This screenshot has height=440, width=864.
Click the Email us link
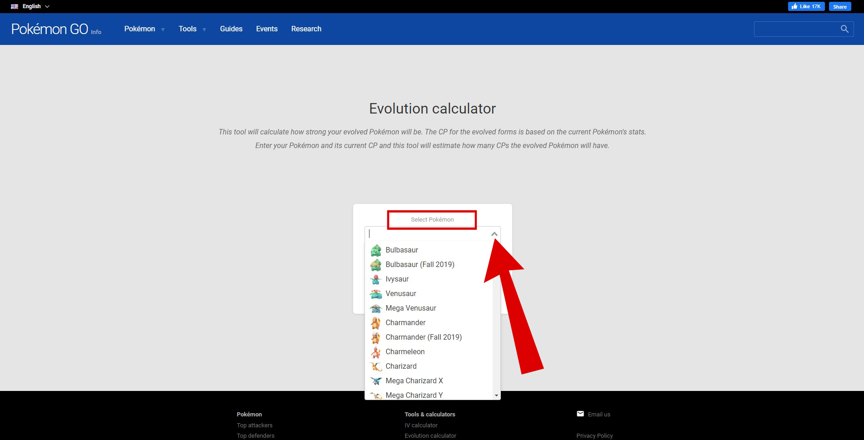tap(599, 414)
